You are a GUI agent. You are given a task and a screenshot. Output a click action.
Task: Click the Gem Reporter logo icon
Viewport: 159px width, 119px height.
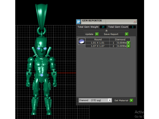[79, 21]
